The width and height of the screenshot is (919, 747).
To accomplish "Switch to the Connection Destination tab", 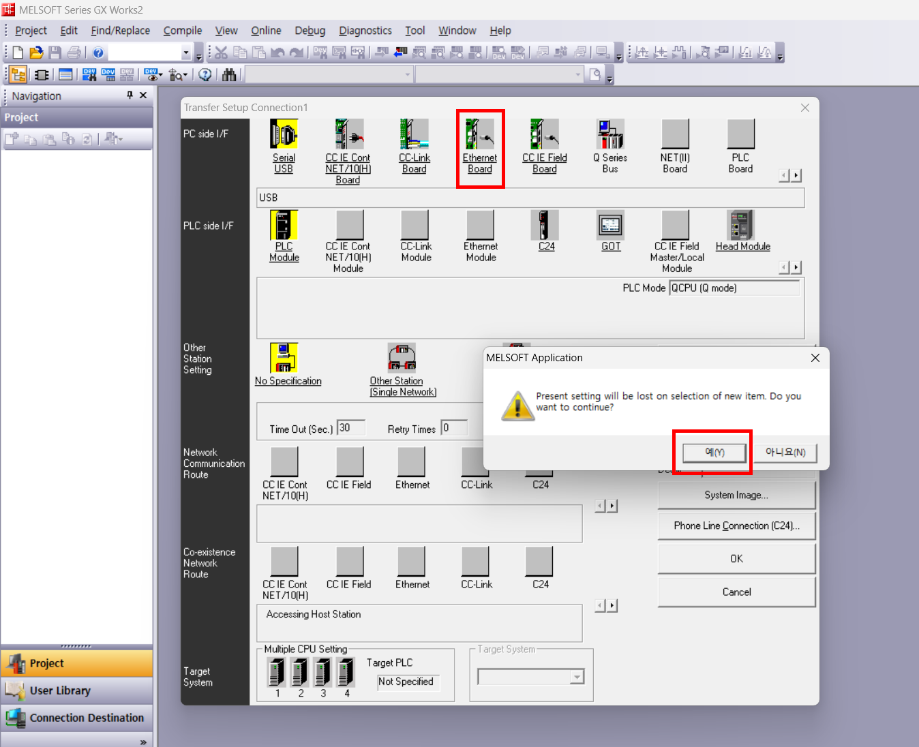I will 77,718.
